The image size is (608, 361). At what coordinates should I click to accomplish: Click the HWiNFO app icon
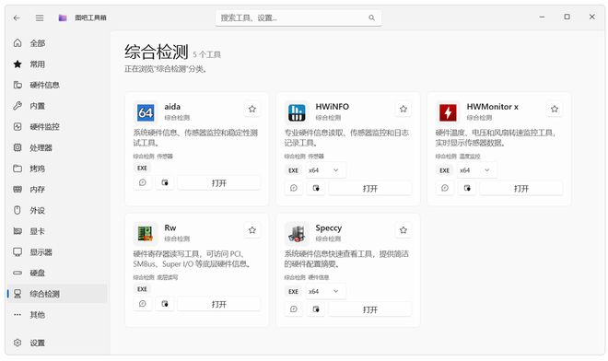pos(297,113)
